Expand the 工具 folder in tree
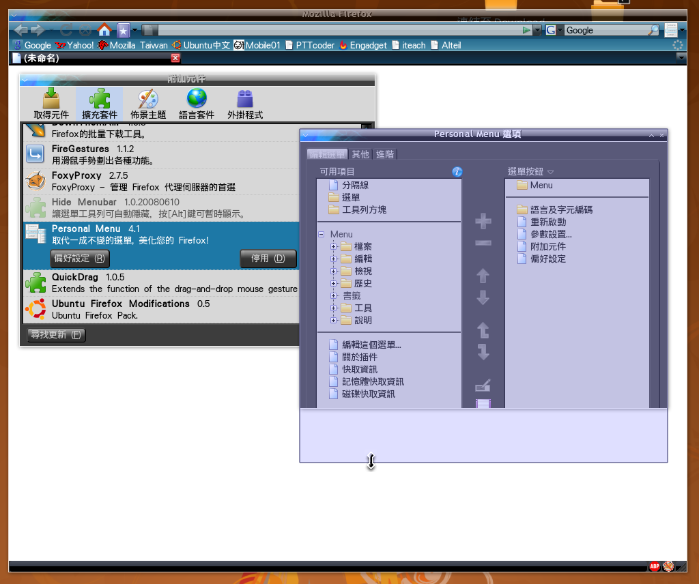The image size is (699, 584). [334, 308]
